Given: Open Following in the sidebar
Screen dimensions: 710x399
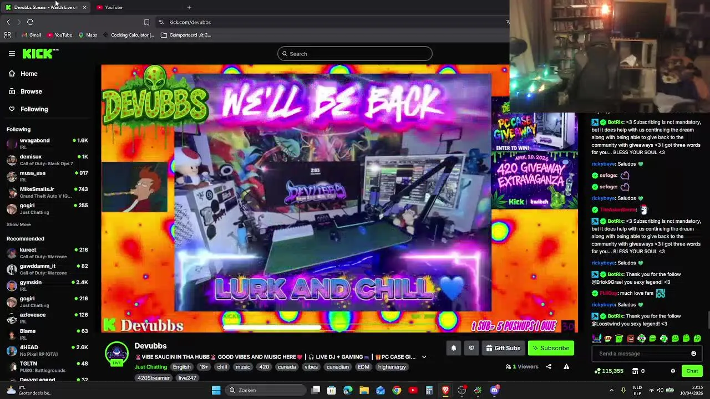Looking at the screenshot, I should pos(28,109).
